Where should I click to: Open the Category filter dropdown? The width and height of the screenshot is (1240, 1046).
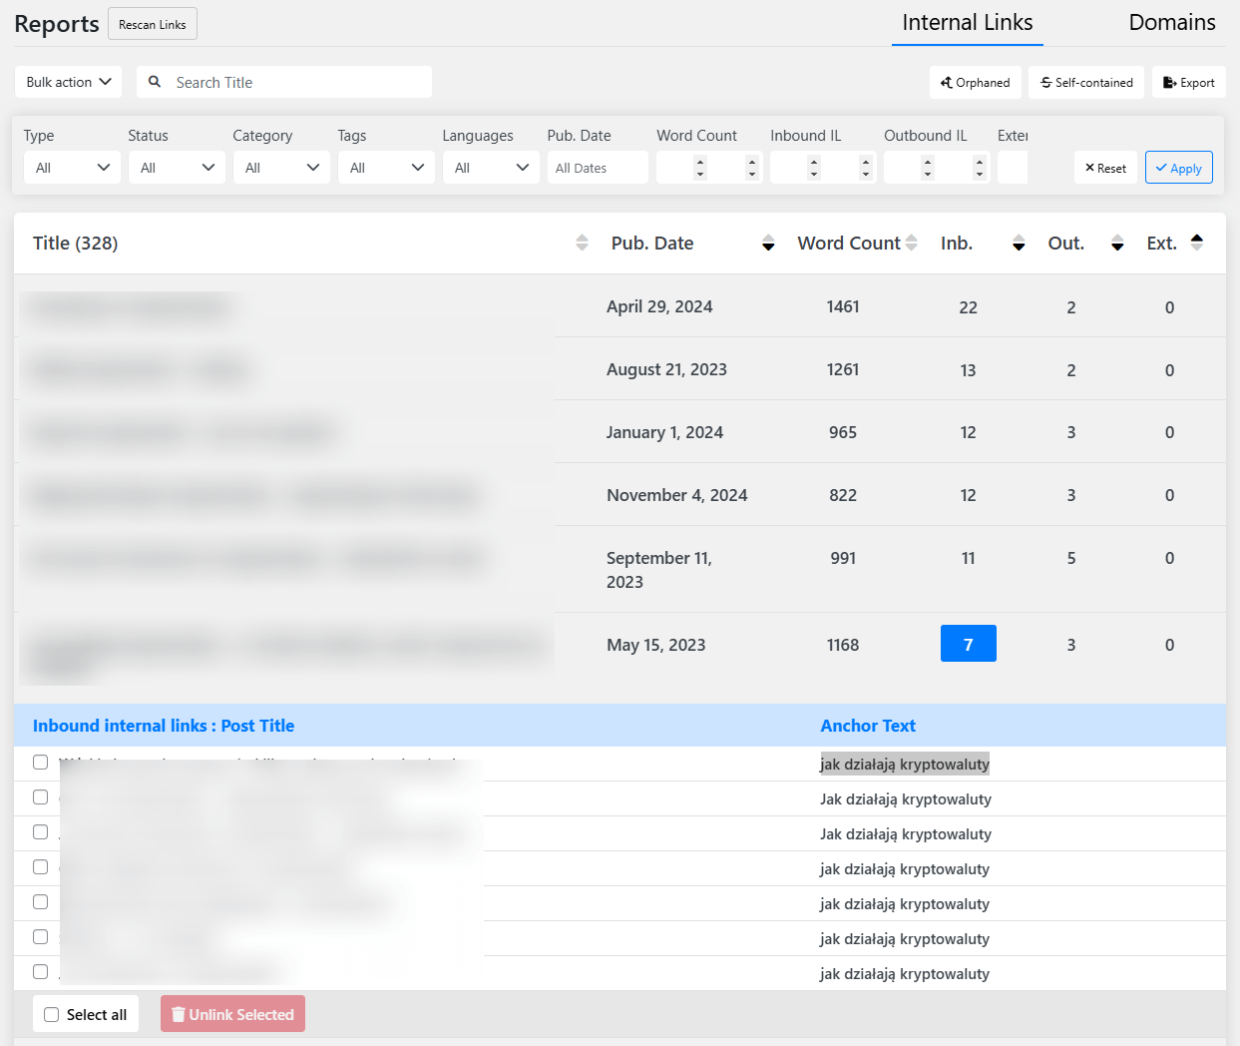(281, 168)
